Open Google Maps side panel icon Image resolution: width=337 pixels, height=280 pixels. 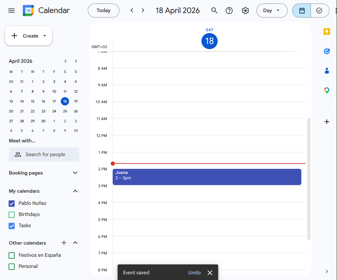pos(326,90)
